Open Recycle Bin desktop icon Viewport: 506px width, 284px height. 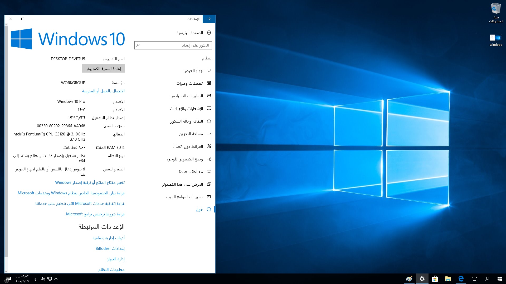coord(496,13)
